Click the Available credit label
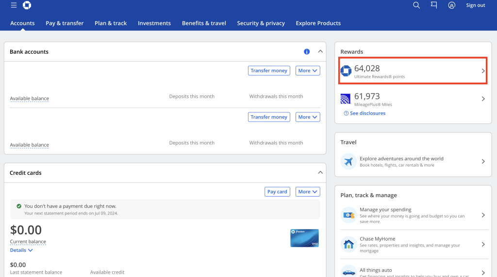 coord(107,272)
